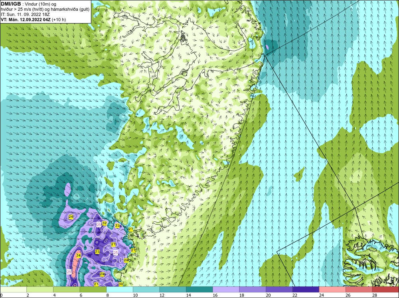The height and width of the screenshot is (298, 399).
Task: Click the valid time 'VT: Mán. 12.09.2022 04Z (+10 h)'
Action: click(x=34, y=20)
